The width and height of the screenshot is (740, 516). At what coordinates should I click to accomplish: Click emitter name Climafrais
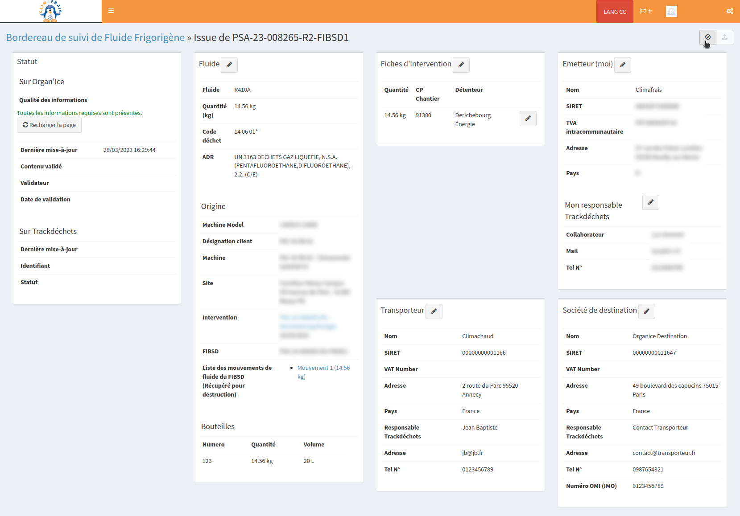(x=649, y=90)
